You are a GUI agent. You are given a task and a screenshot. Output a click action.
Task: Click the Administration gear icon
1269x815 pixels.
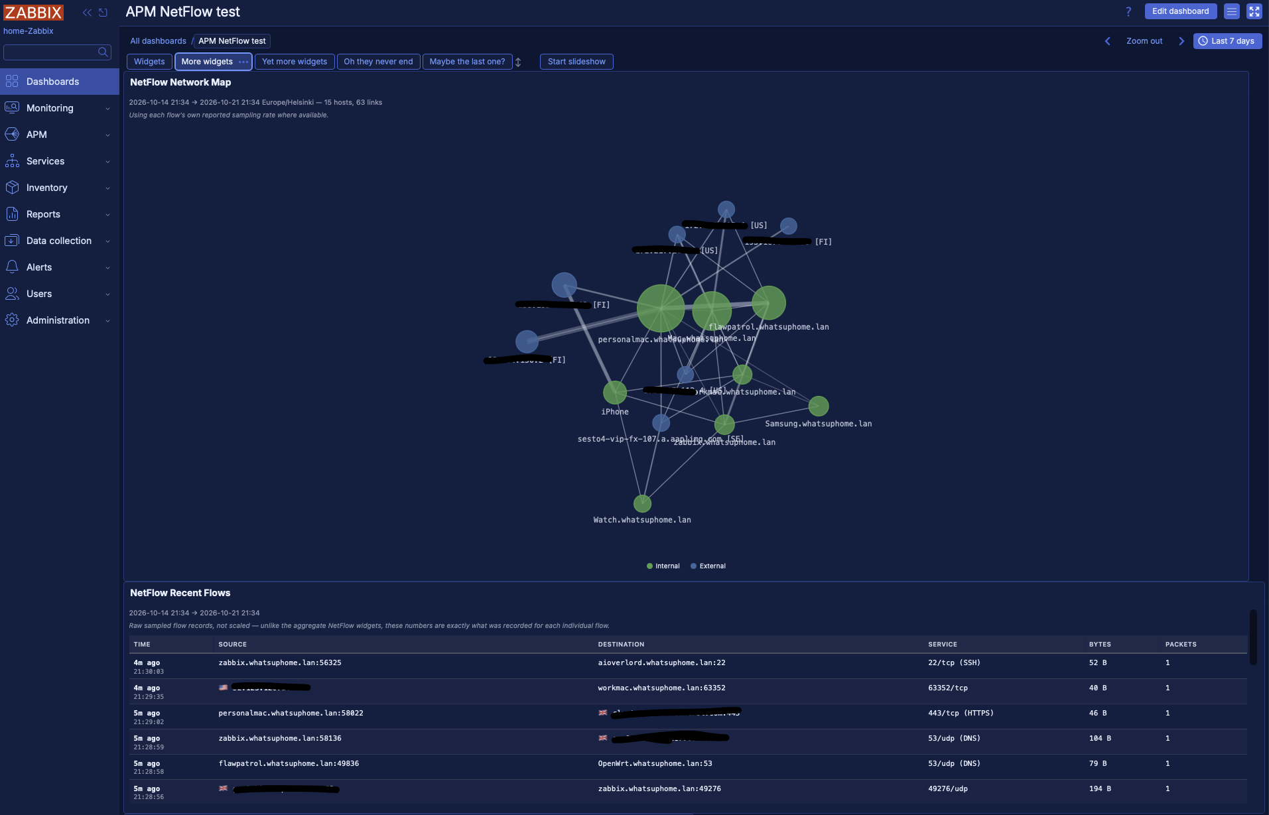[12, 320]
